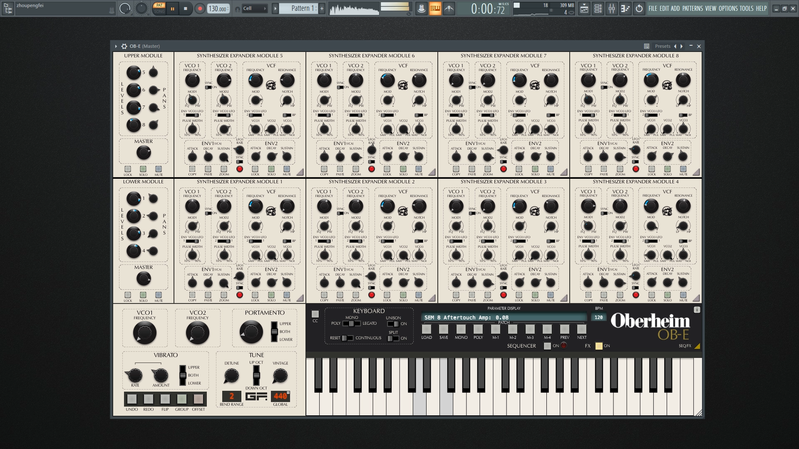This screenshot has height=449, width=799.
Task: Click the LOAD patch button
Action: (x=427, y=329)
